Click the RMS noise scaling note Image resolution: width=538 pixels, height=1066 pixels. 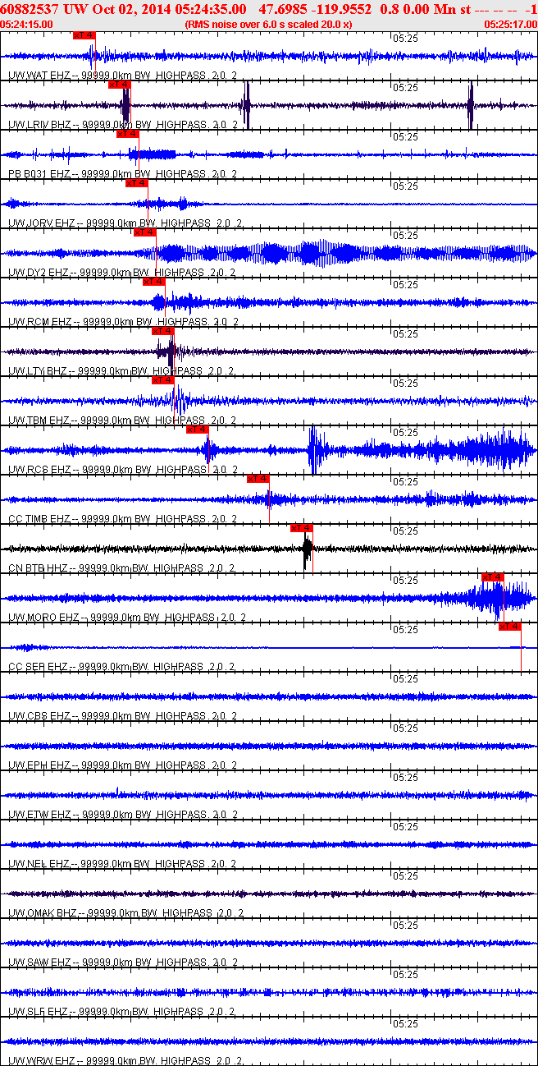click(269, 25)
